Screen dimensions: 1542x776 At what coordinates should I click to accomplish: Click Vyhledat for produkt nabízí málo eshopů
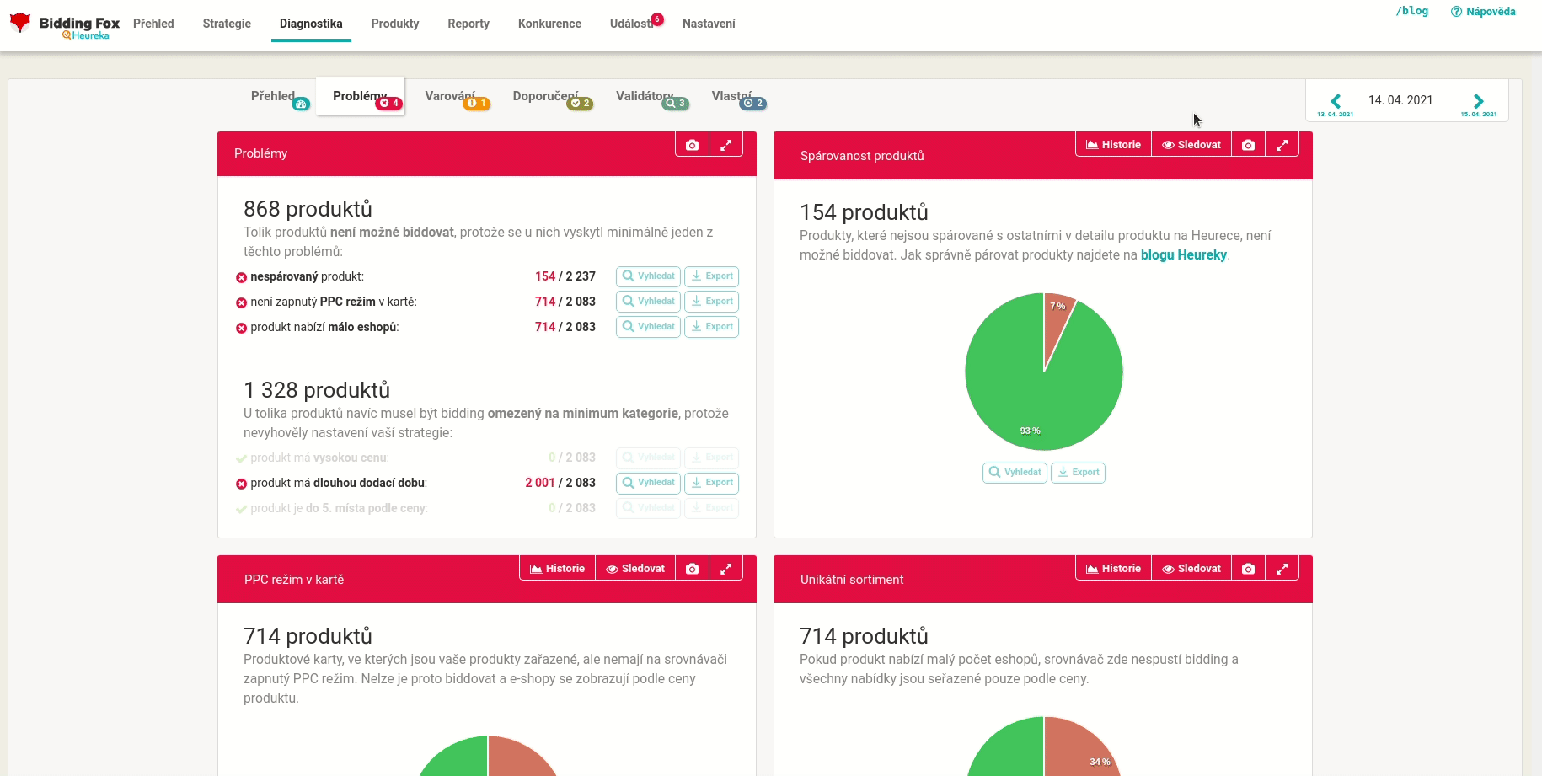pos(648,327)
